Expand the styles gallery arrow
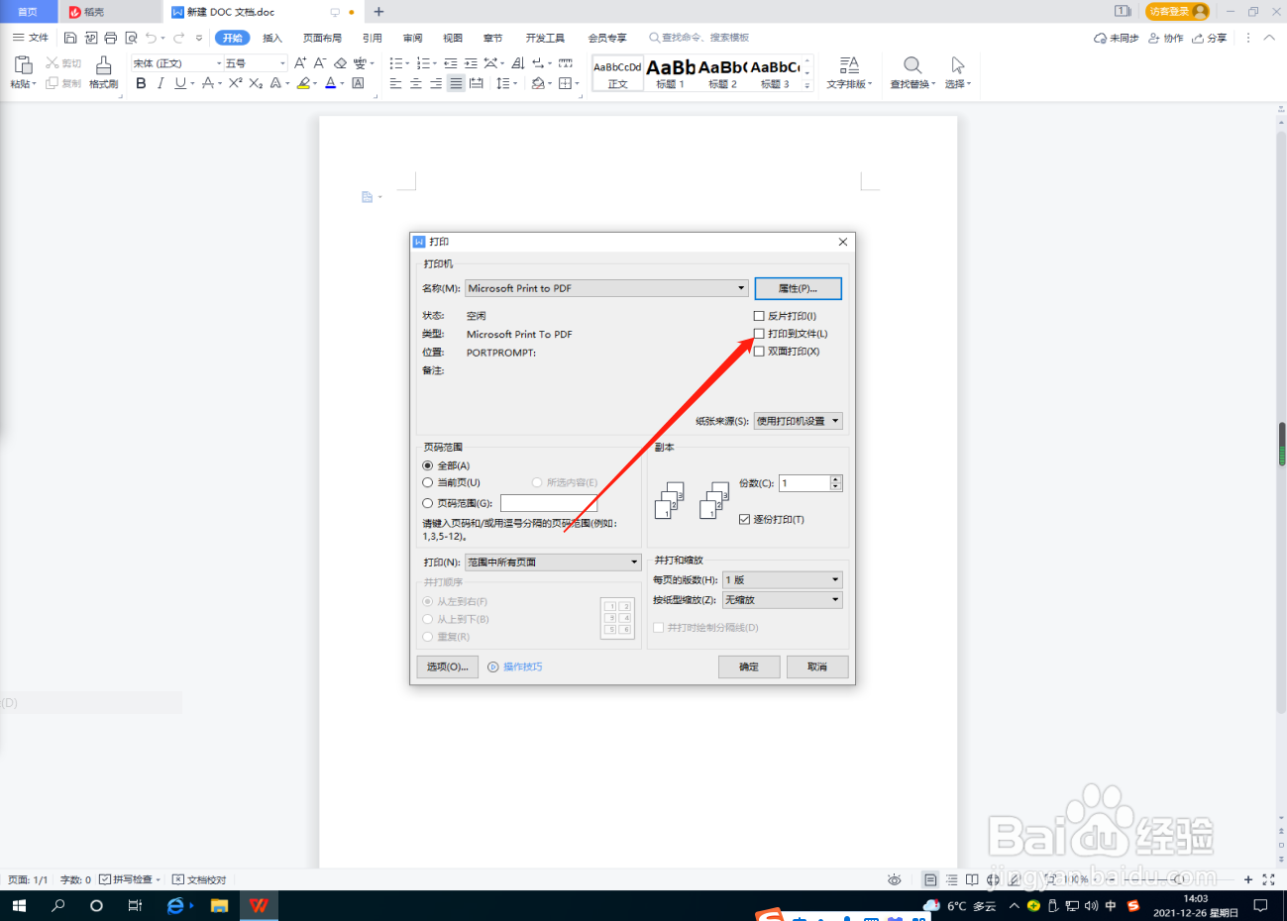 [x=807, y=86]
